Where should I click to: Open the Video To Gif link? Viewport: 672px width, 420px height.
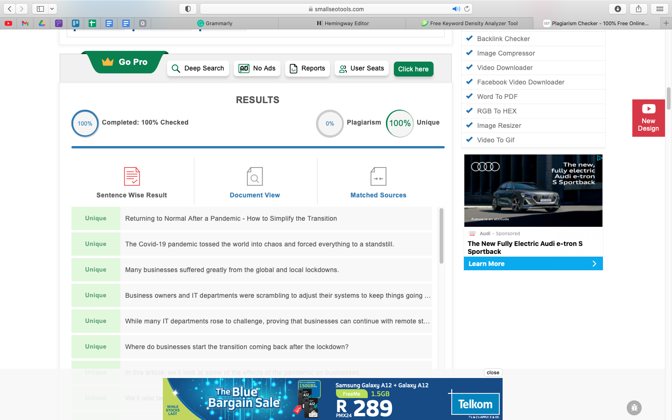pos(496,140)
